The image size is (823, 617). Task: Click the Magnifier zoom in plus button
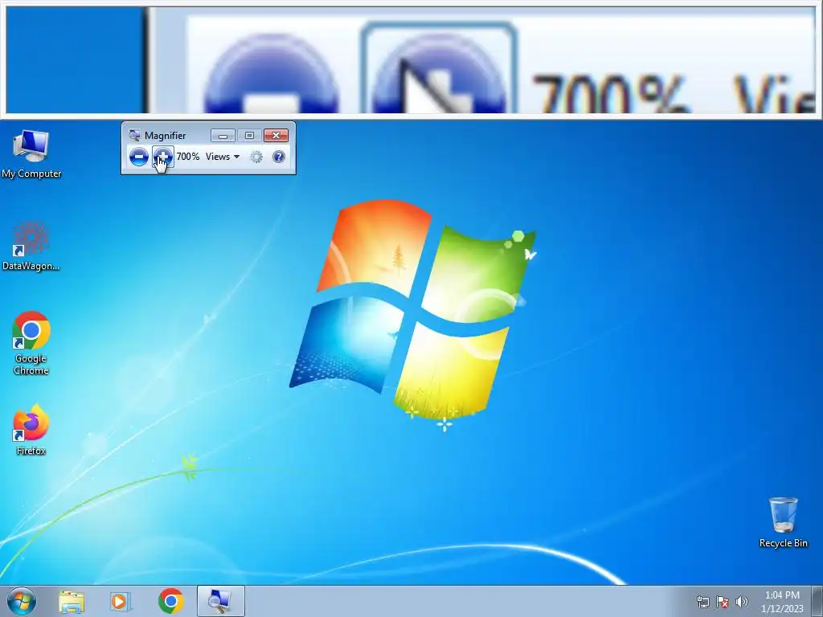162,157
